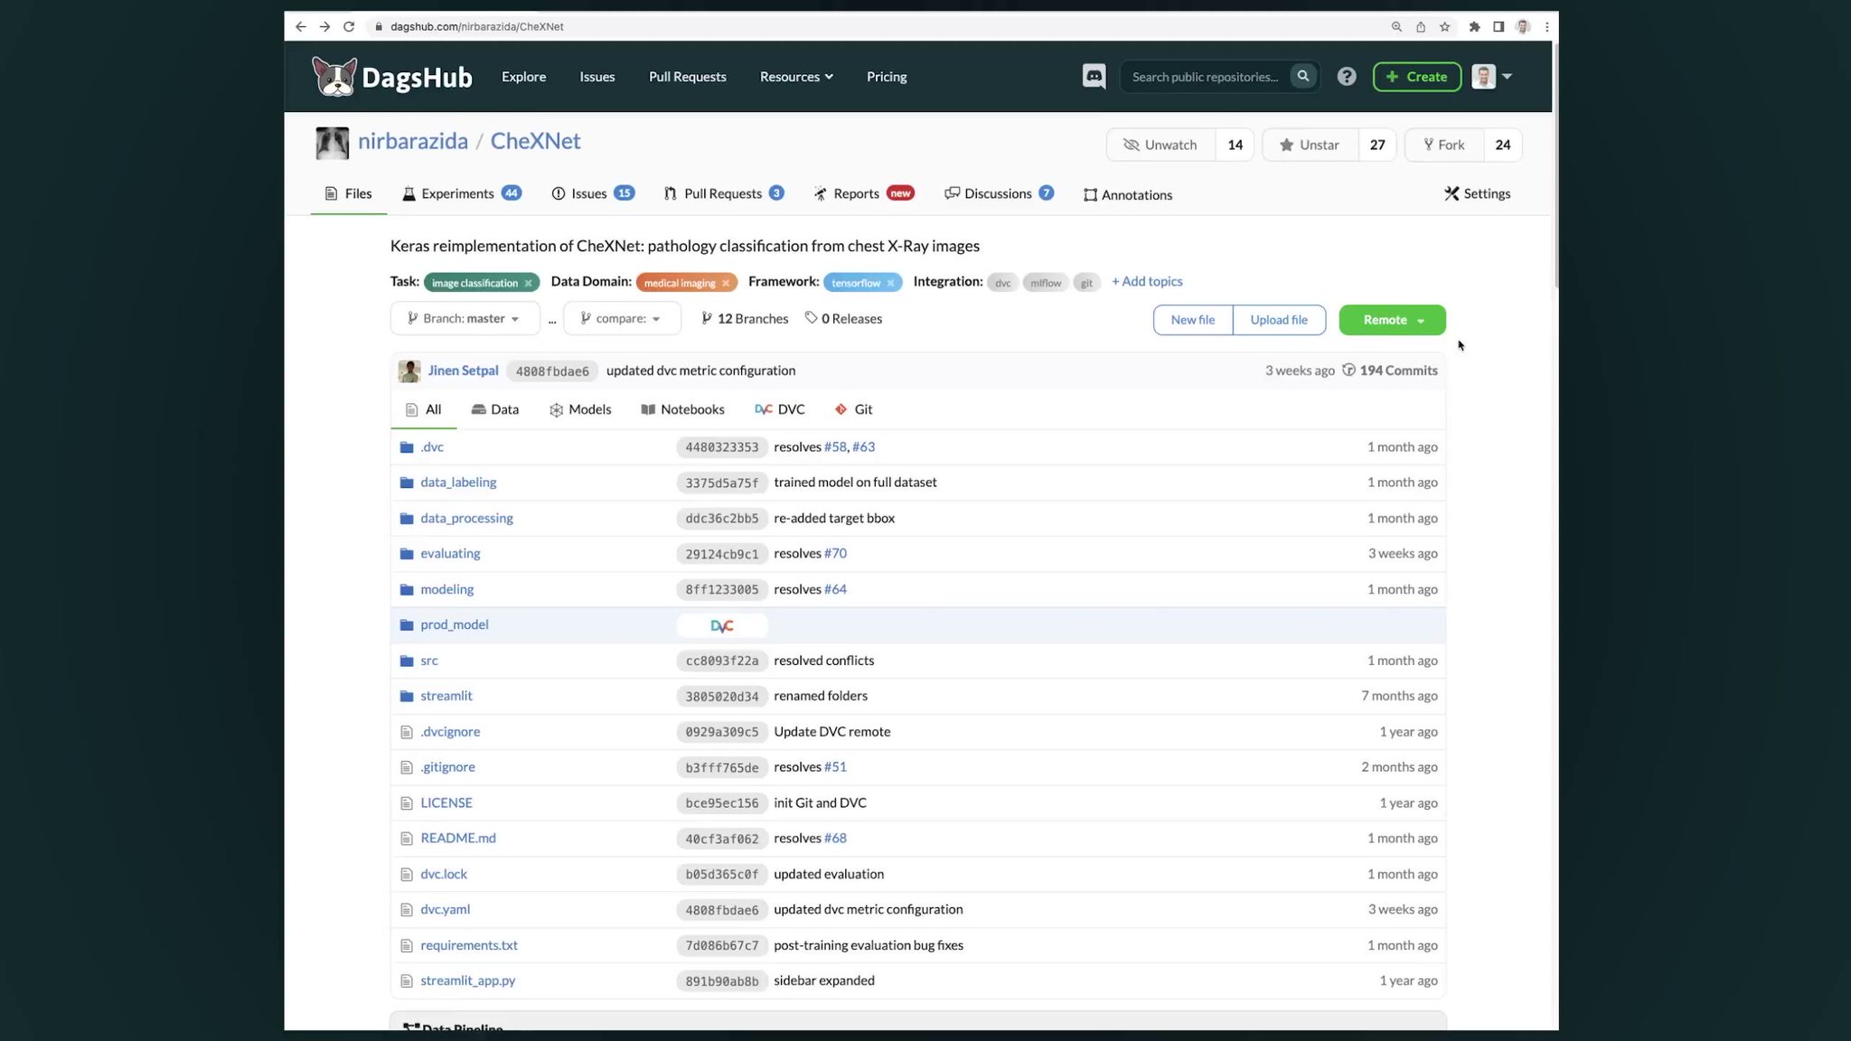Expand the compare dropdown
Screen dimensions: 1851x1041
(621, 318)
